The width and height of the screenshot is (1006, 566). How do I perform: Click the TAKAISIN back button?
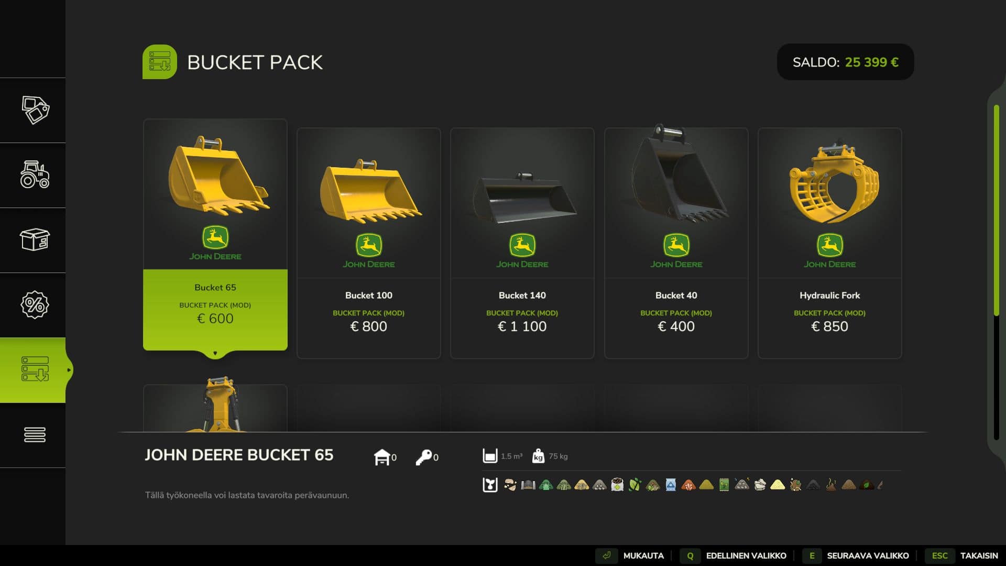tap(962, 556)
